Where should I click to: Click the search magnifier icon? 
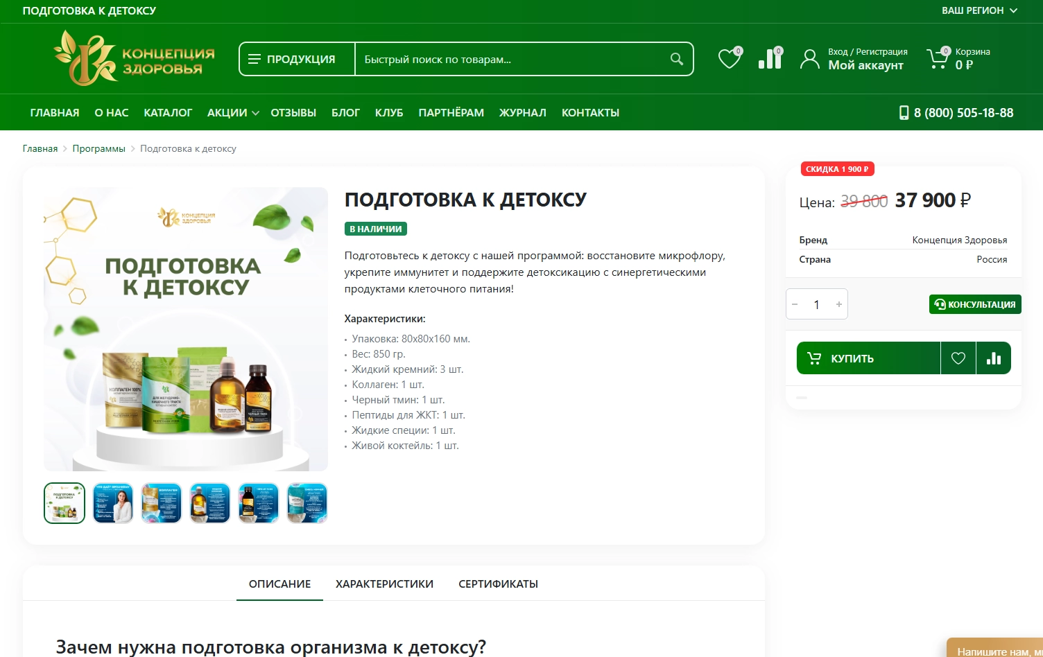(675, 59)
